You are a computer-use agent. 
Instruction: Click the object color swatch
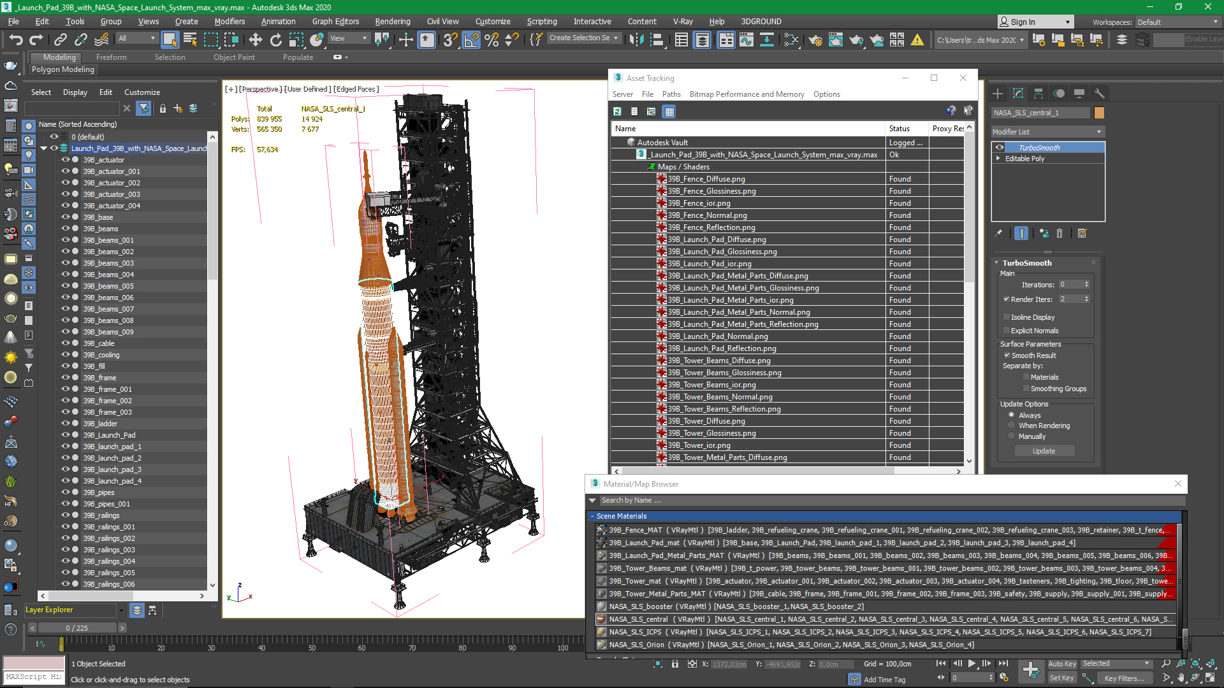click(x=1099, y=113)
